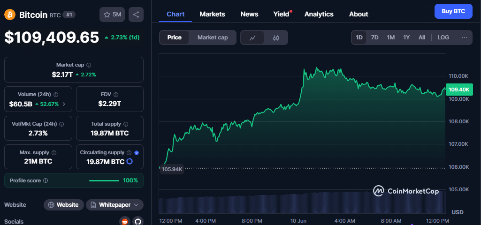Click the $109,409.65 price value

[x=52, y=37]
